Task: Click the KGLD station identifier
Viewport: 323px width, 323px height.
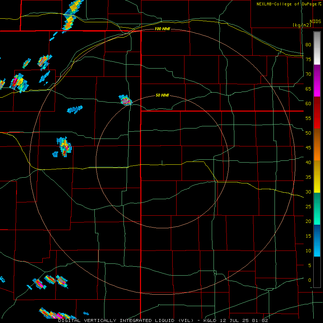Action: [211, 320]
